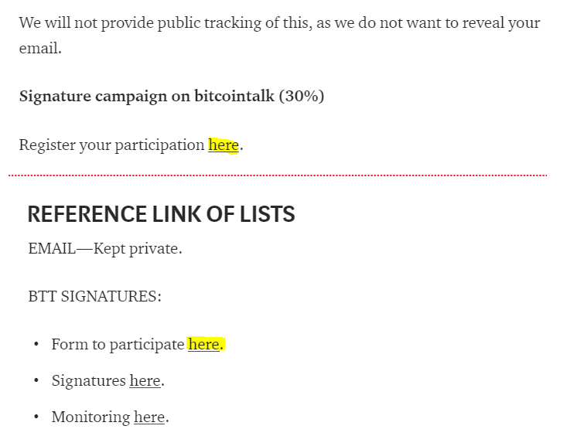Click the bullet before Monitoring
567x436 pixels.
(x=36, y=417)
